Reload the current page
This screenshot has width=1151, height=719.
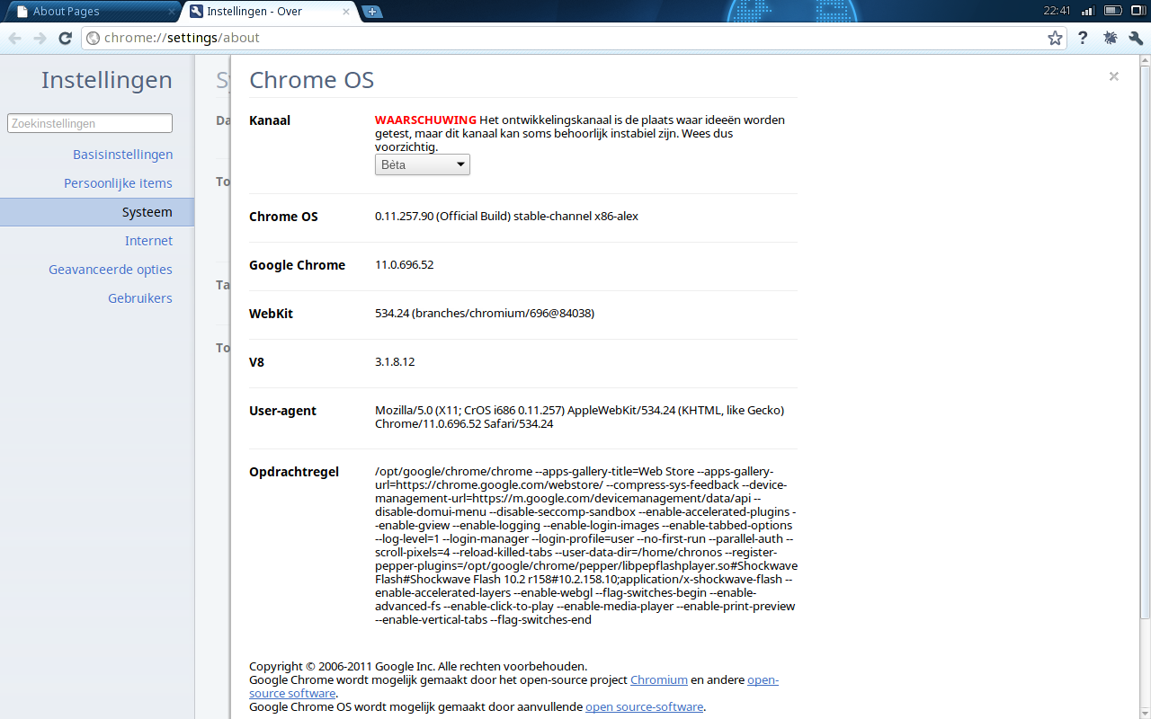click(65, 38)
